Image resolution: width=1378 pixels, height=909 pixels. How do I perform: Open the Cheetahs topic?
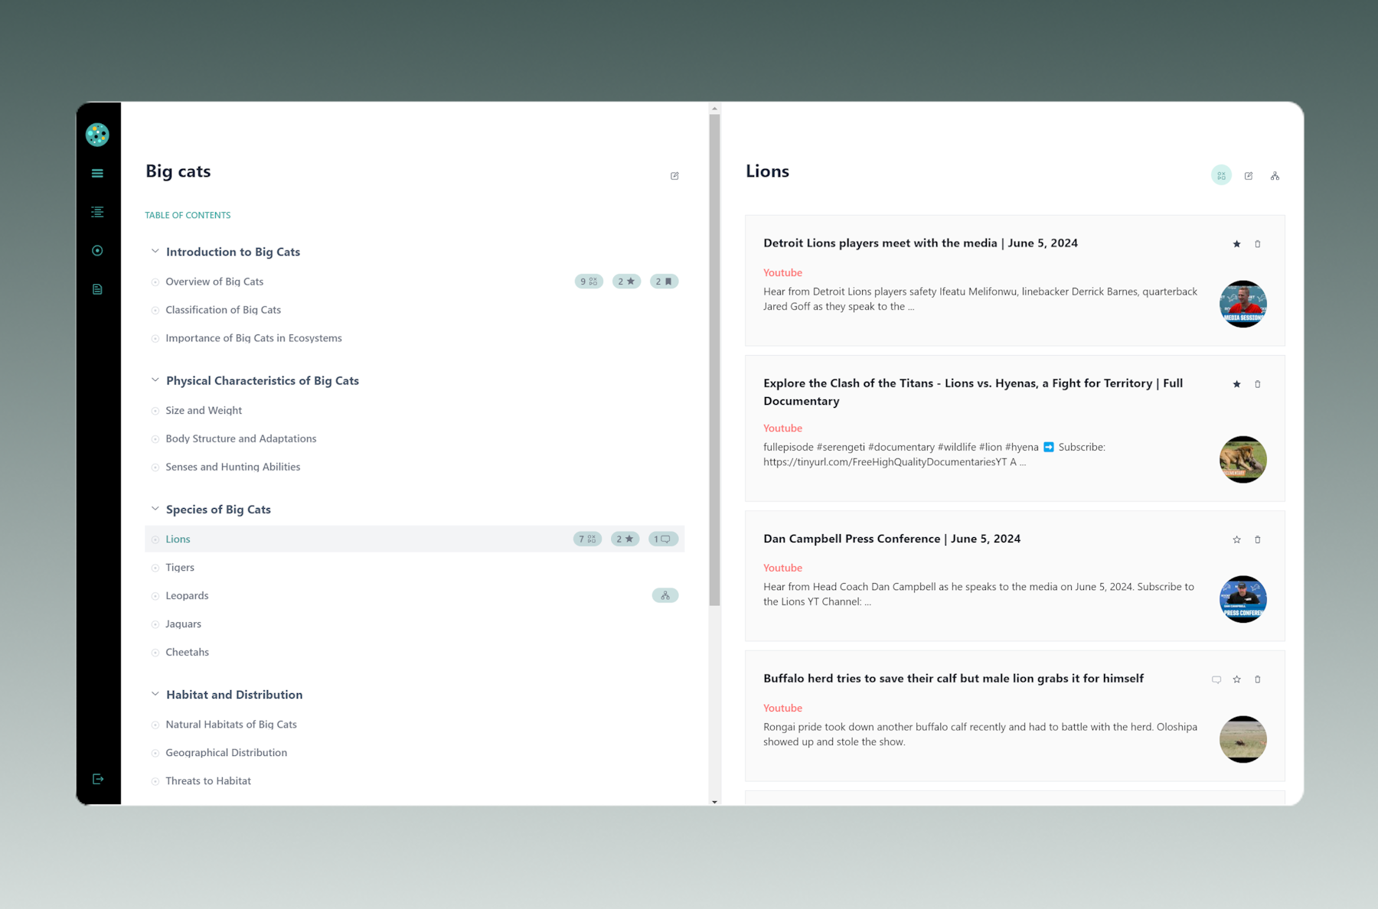(187, 653)
